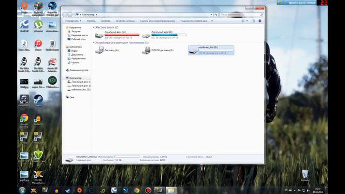The image size is (345, 194).
Task: Toggle the preview pane icon
Action: coord(253,21)
